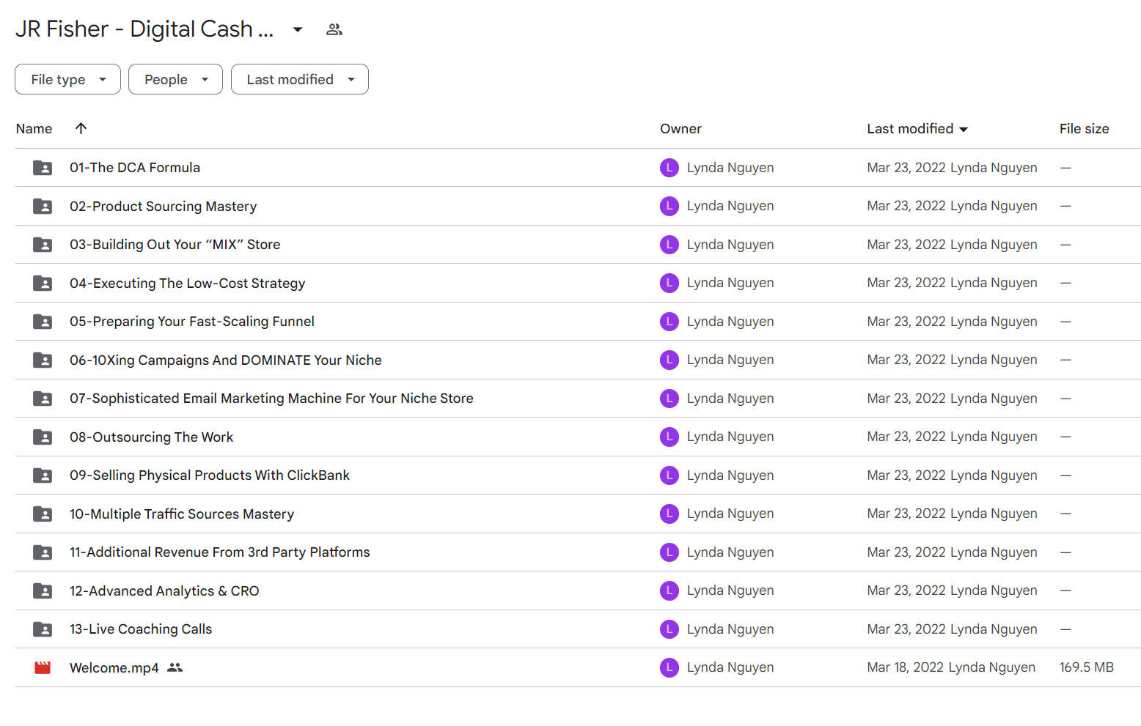Click the owner avatar in the Welcome.mp4 row
Screen dimensions: 1141x726
tap(669, 667)
